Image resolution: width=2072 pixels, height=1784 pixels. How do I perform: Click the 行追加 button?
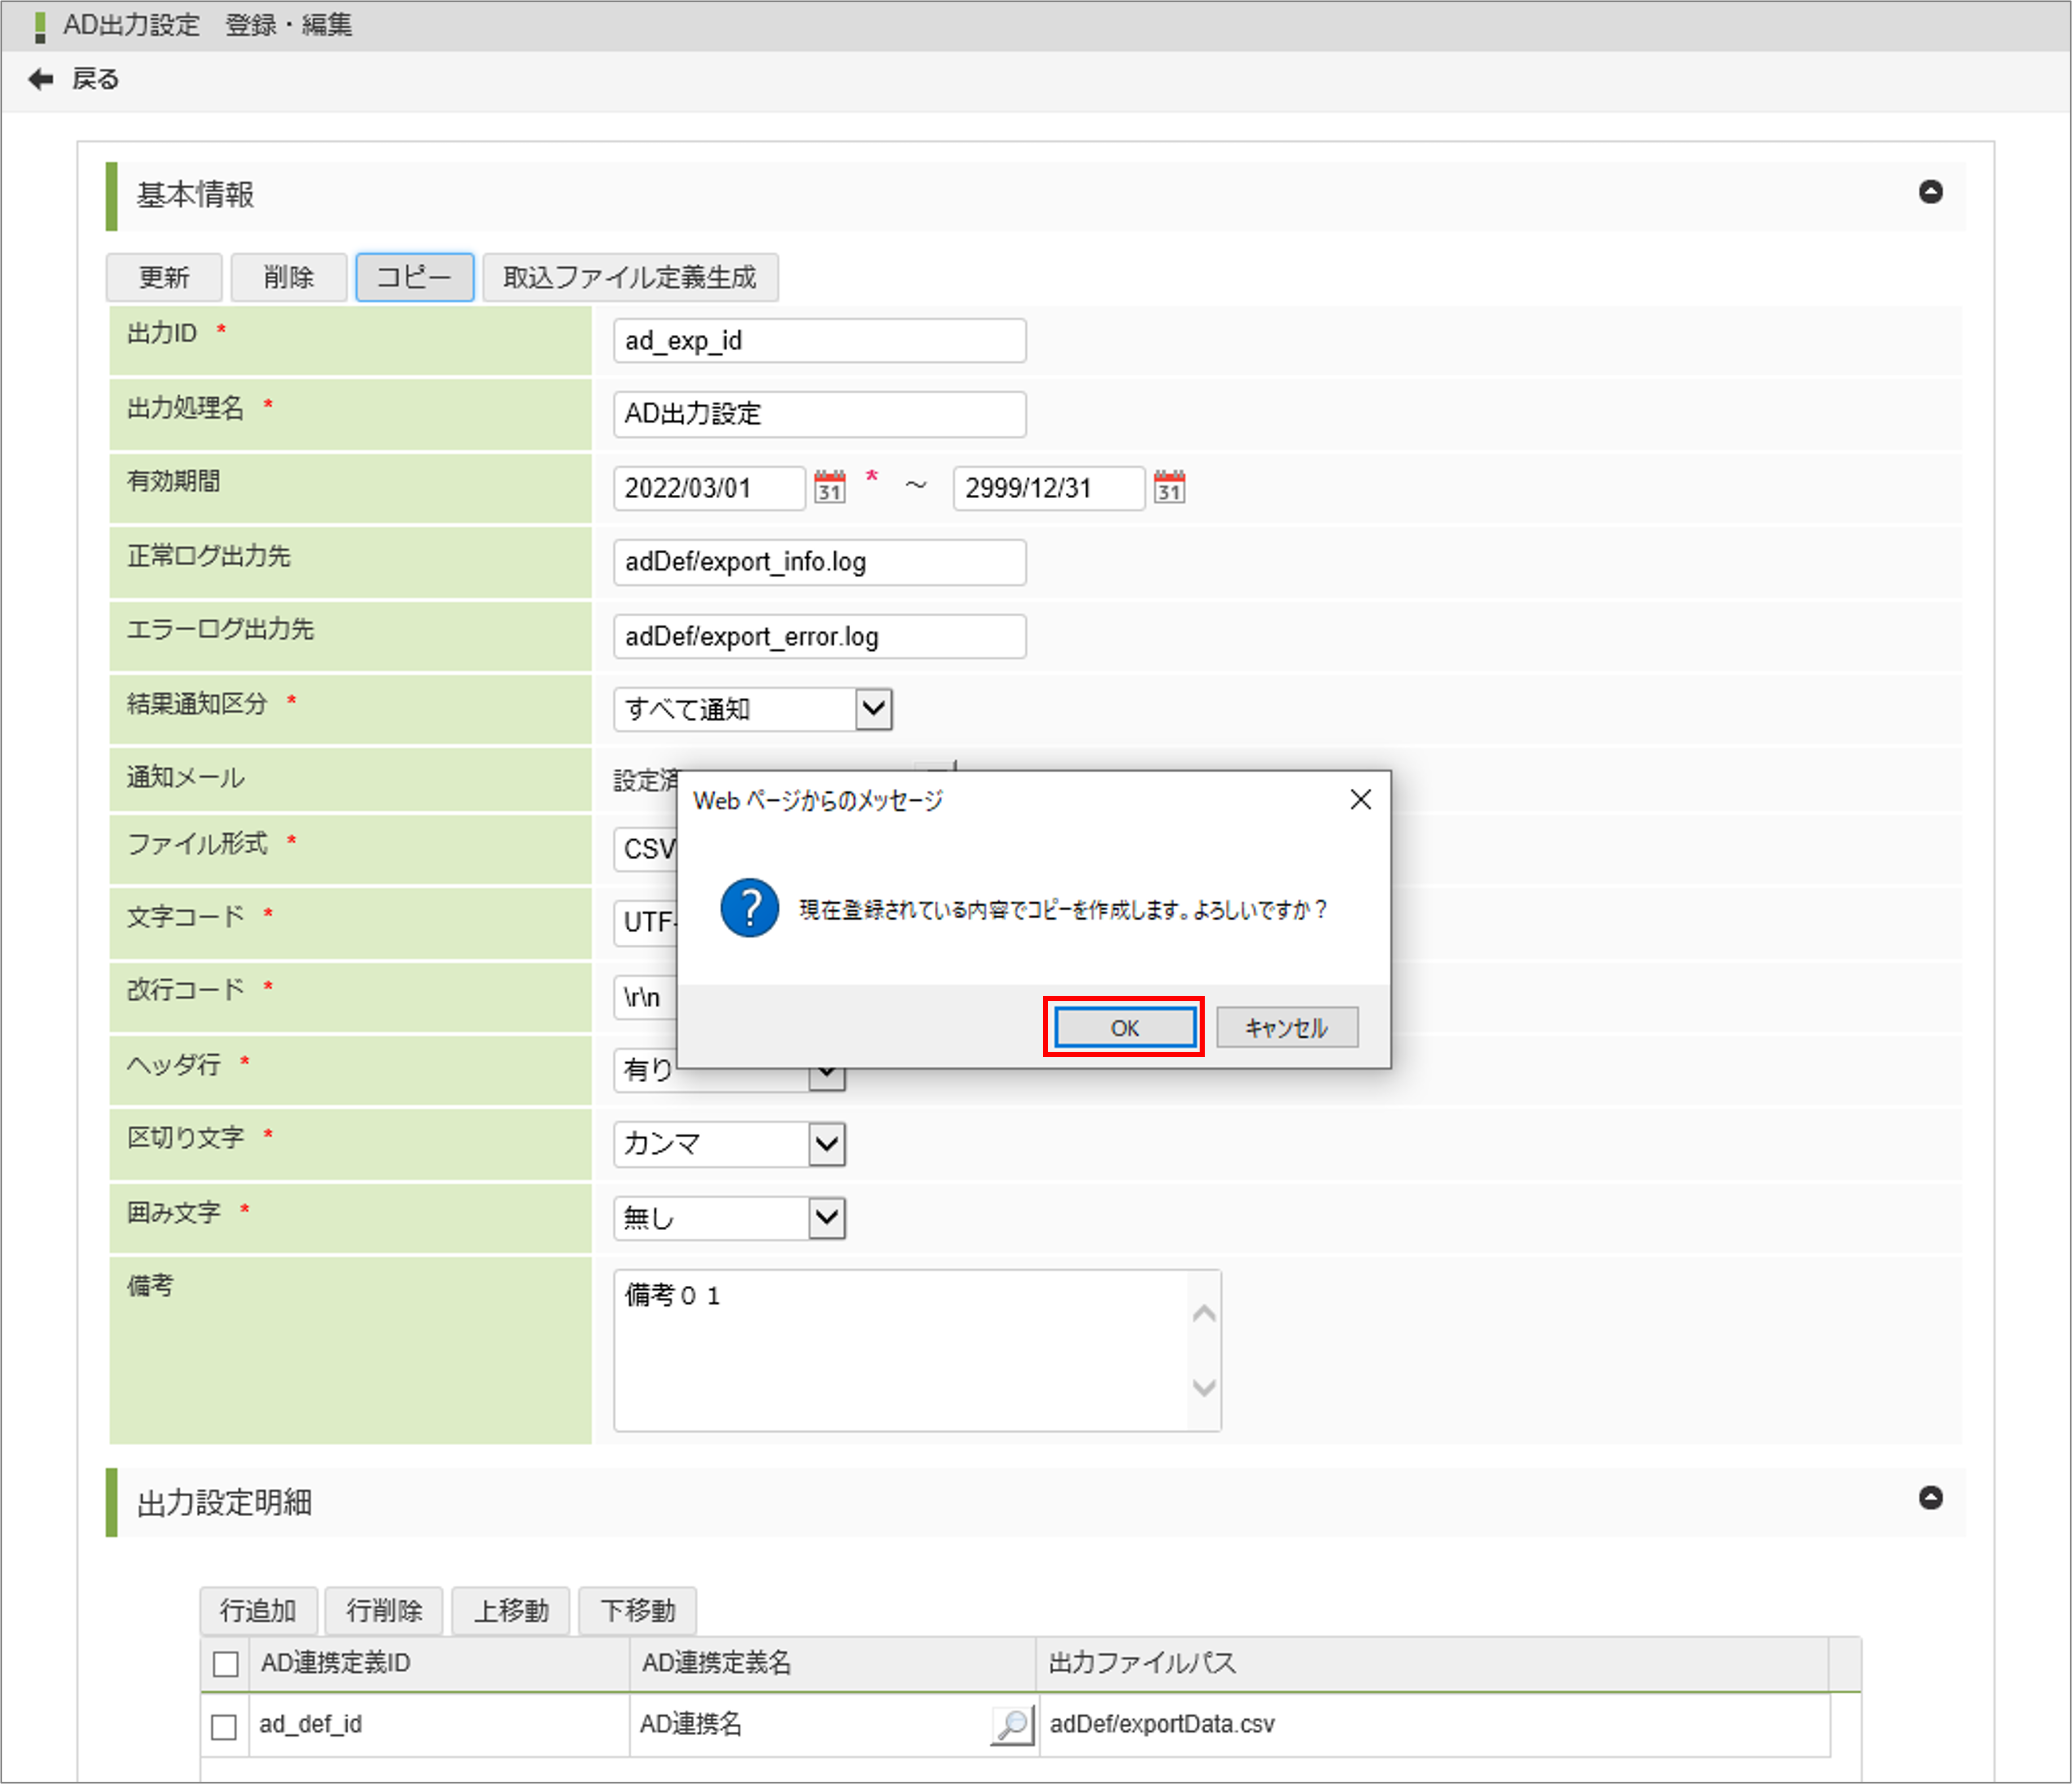click(x=258, y=1610)
